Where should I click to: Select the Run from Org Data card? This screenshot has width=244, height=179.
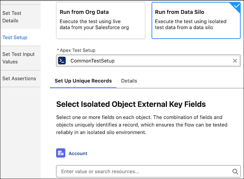click(101, 20)
